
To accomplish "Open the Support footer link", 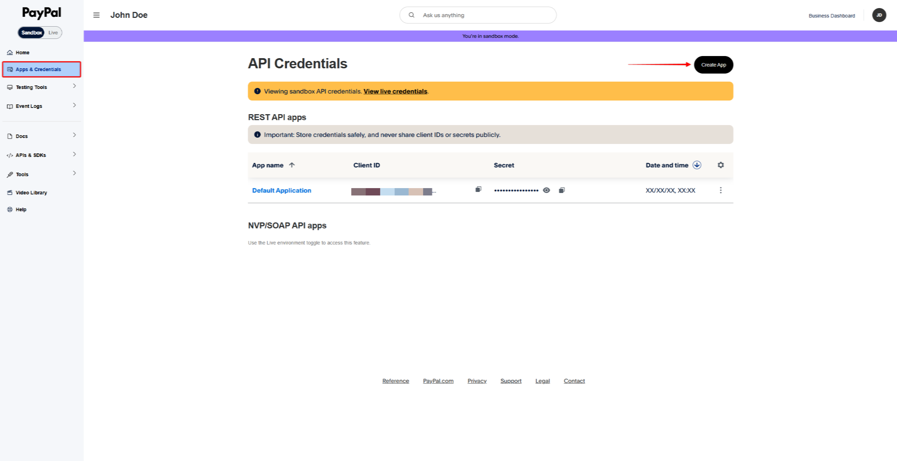I will coord(511,381).
